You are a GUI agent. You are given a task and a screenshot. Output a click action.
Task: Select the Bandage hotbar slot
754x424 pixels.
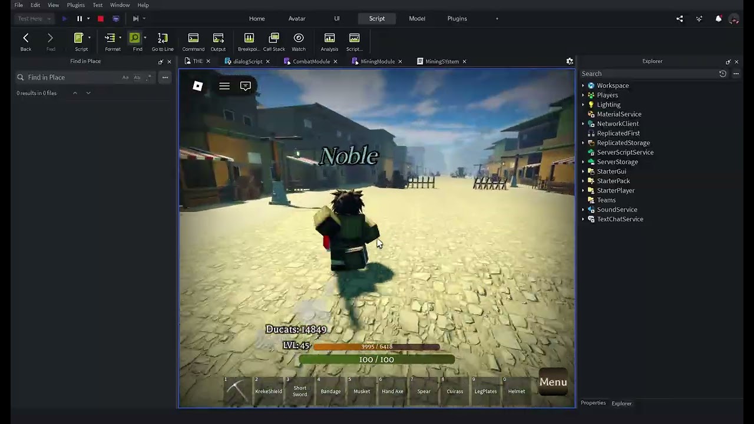point(330,391)
